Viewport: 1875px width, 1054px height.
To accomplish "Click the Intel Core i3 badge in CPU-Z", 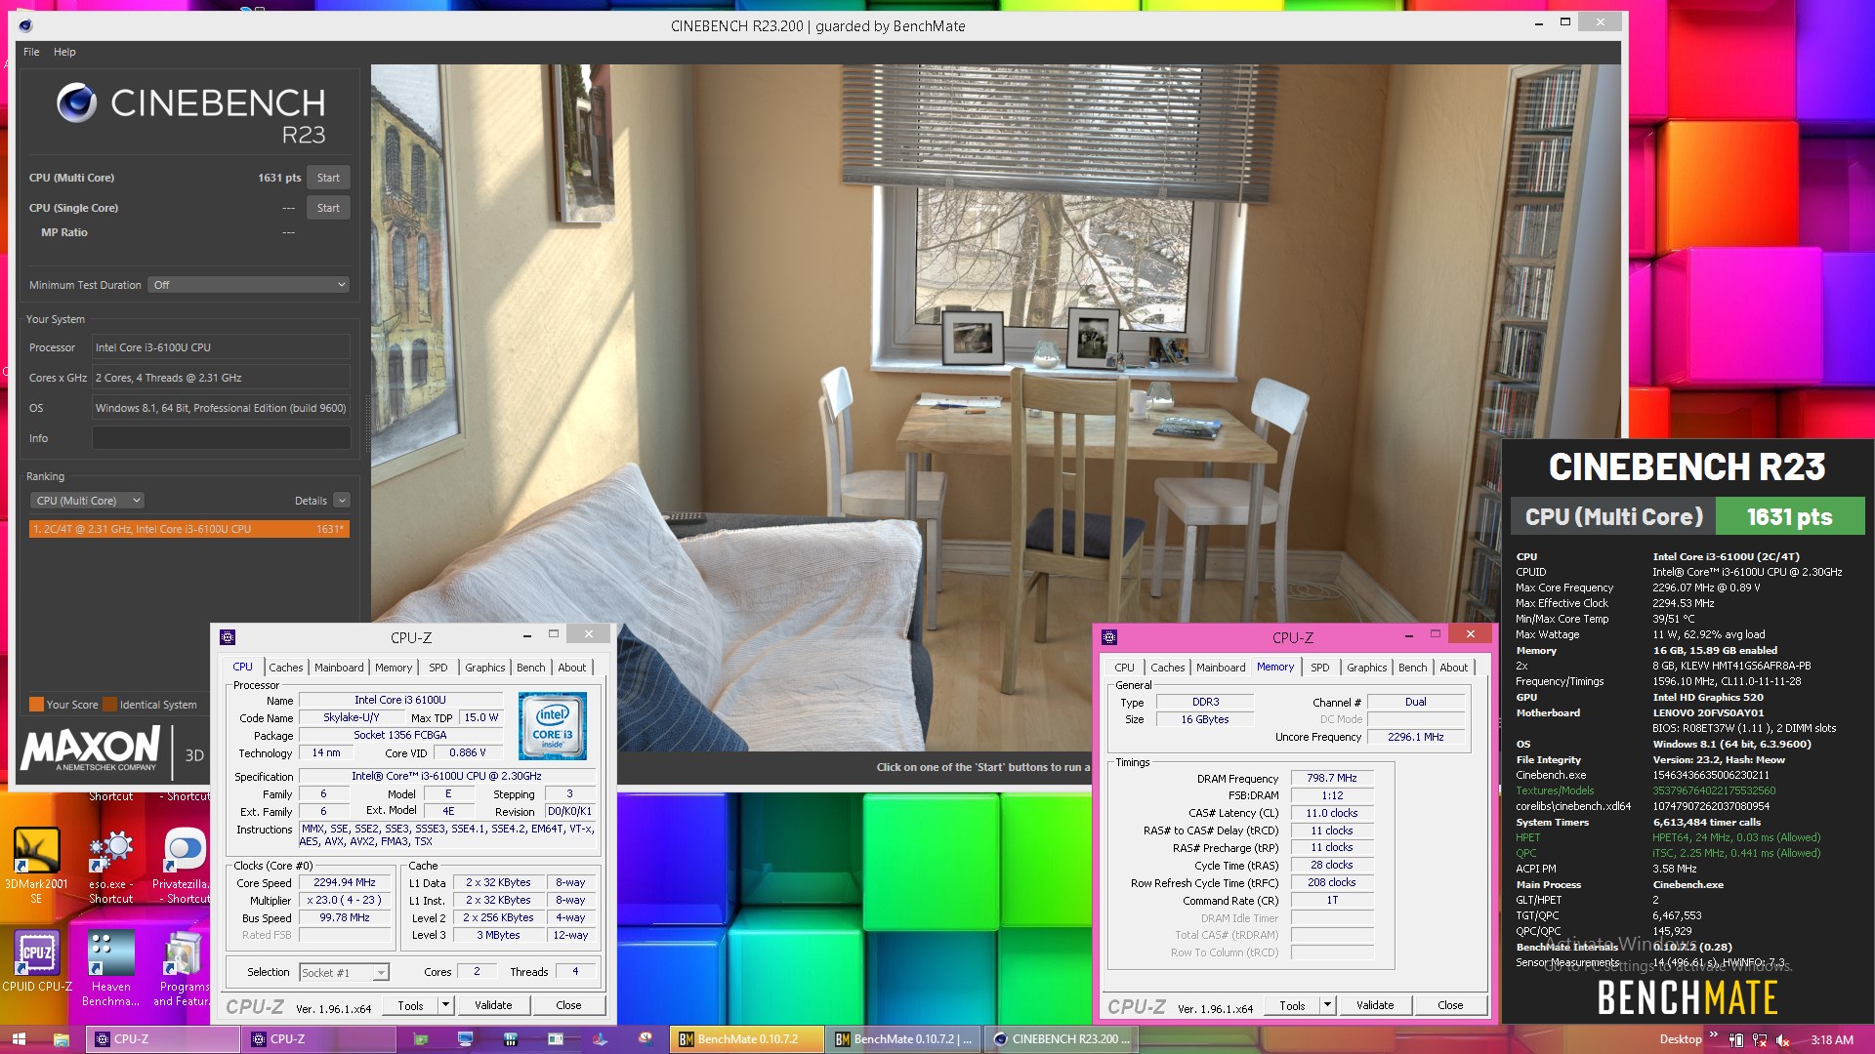I will click(x=553, y=726).
